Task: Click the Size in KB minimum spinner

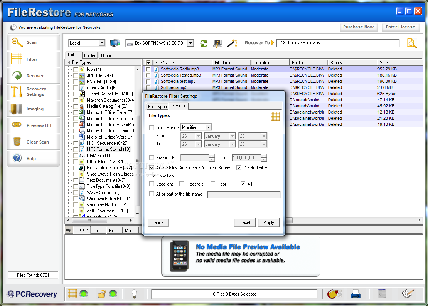Action: [x=212, y=157]
